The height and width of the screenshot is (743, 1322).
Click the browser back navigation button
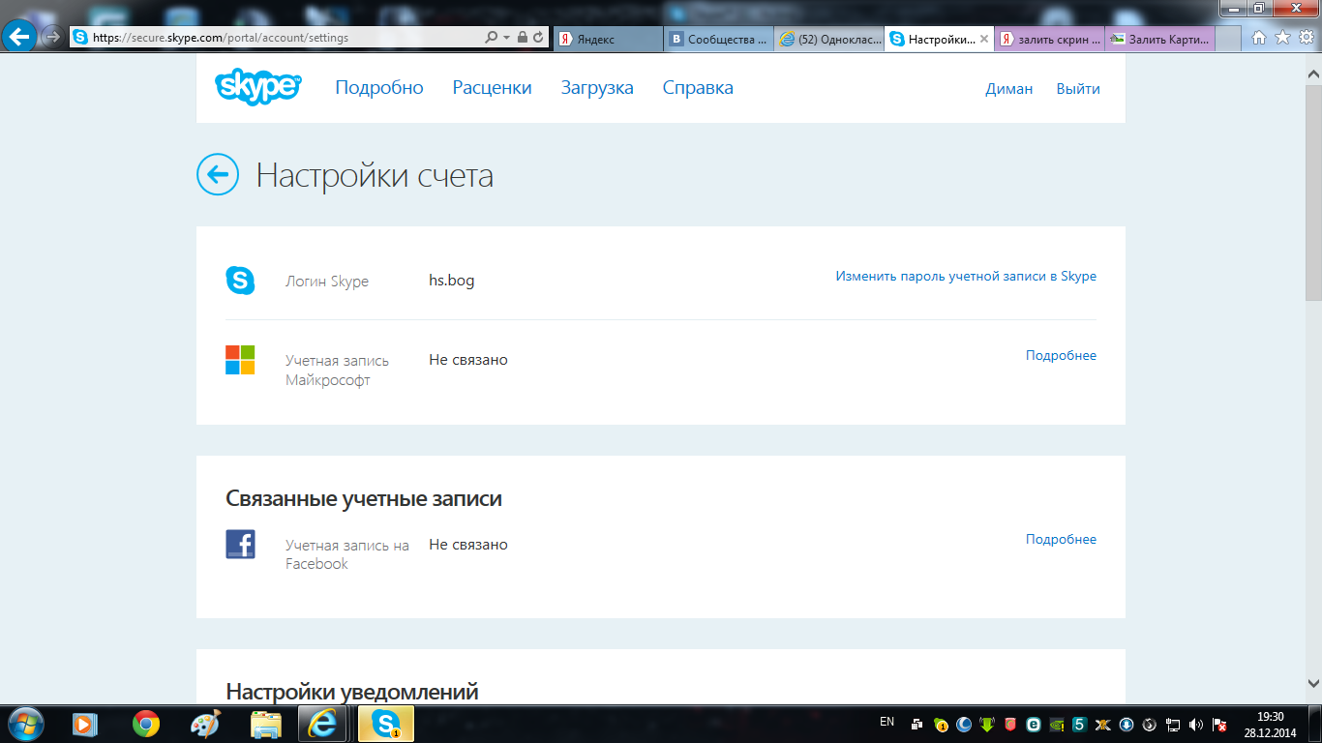(x=19, y=38)
